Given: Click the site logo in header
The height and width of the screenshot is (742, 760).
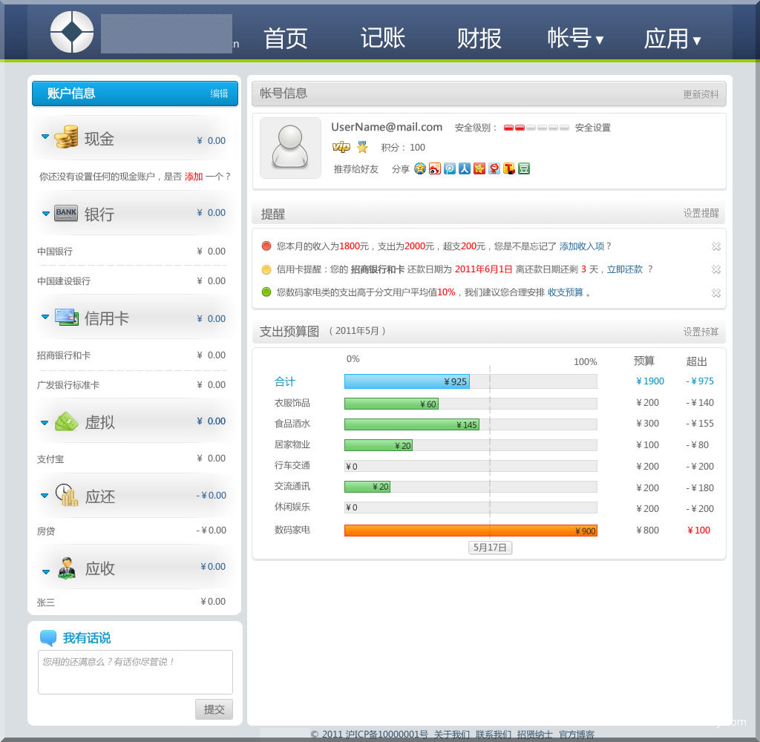Looking at the screenshot, I should pos(72,32).
